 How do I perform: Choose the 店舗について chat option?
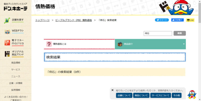(124, 95)
